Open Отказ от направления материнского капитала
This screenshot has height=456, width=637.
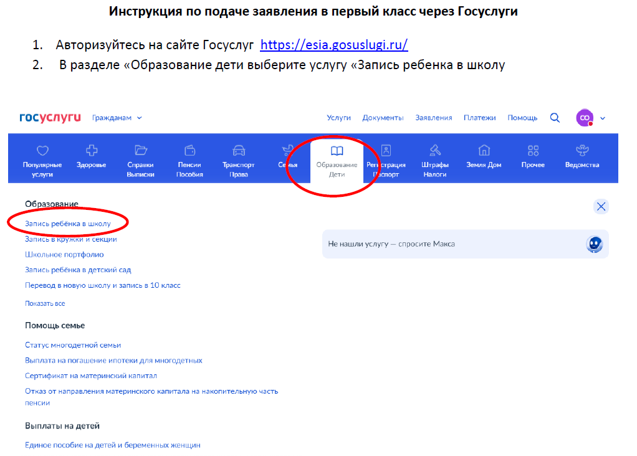151,397
